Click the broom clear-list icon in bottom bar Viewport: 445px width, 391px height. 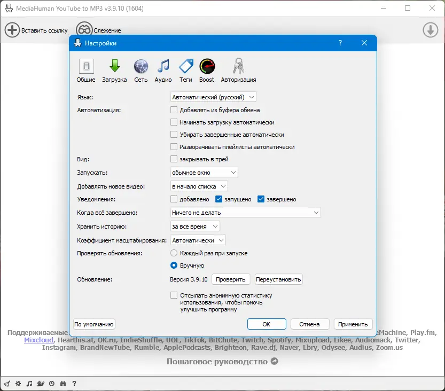[x=7, y=384]
